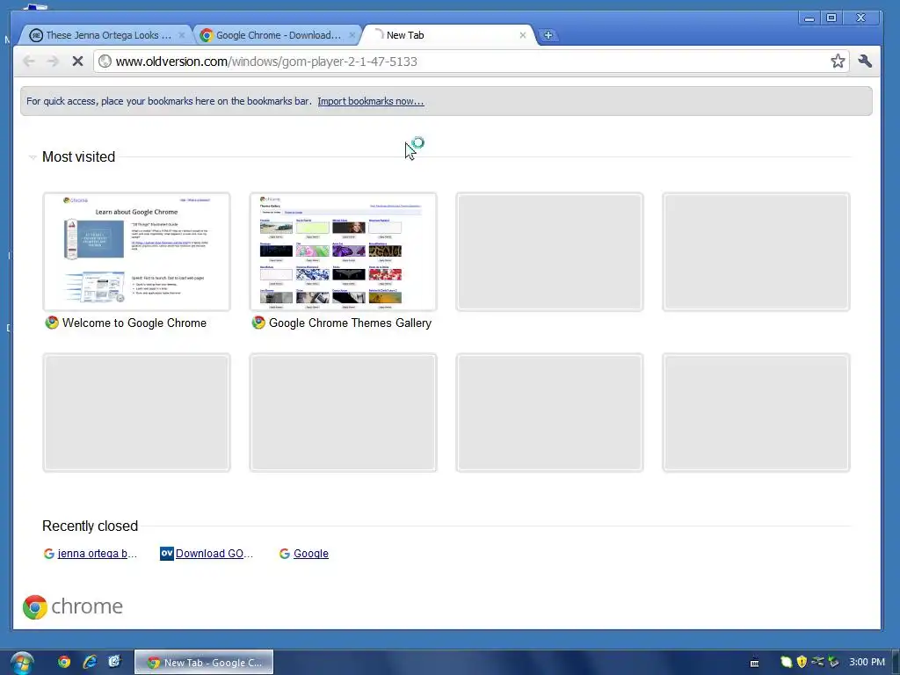Click the Google favicon beside jenna ortega

pos(49,554)
